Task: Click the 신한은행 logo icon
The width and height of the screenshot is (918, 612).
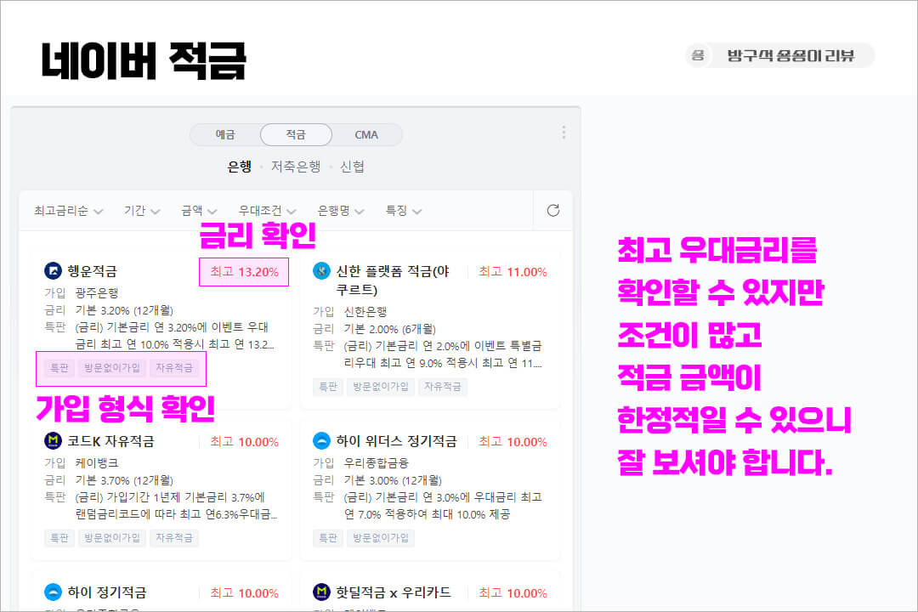Action: pyautogui.click(x=321, y=270)
